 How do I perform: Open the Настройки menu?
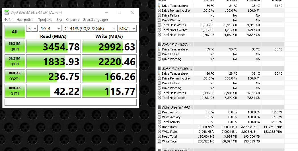pyautogui.click(x=25, y=20)
